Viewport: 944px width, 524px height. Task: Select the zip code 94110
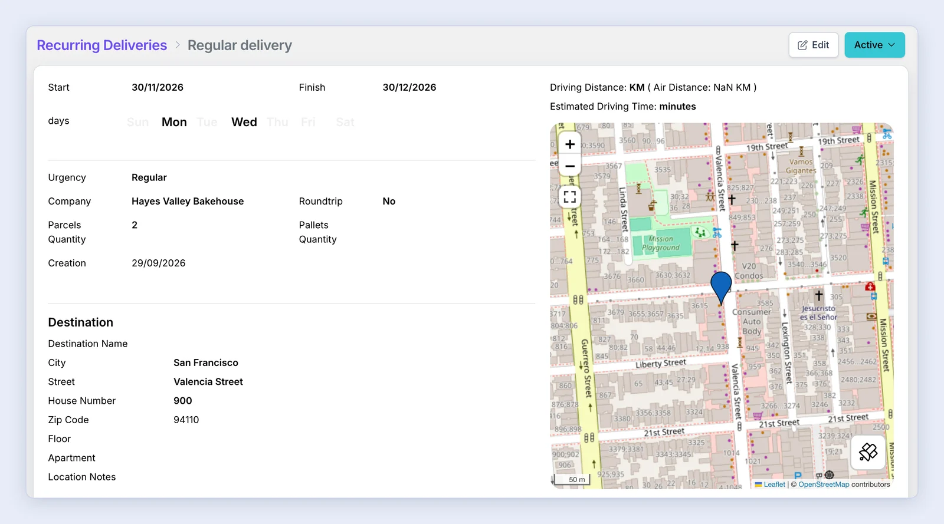[x=186, y=420]
